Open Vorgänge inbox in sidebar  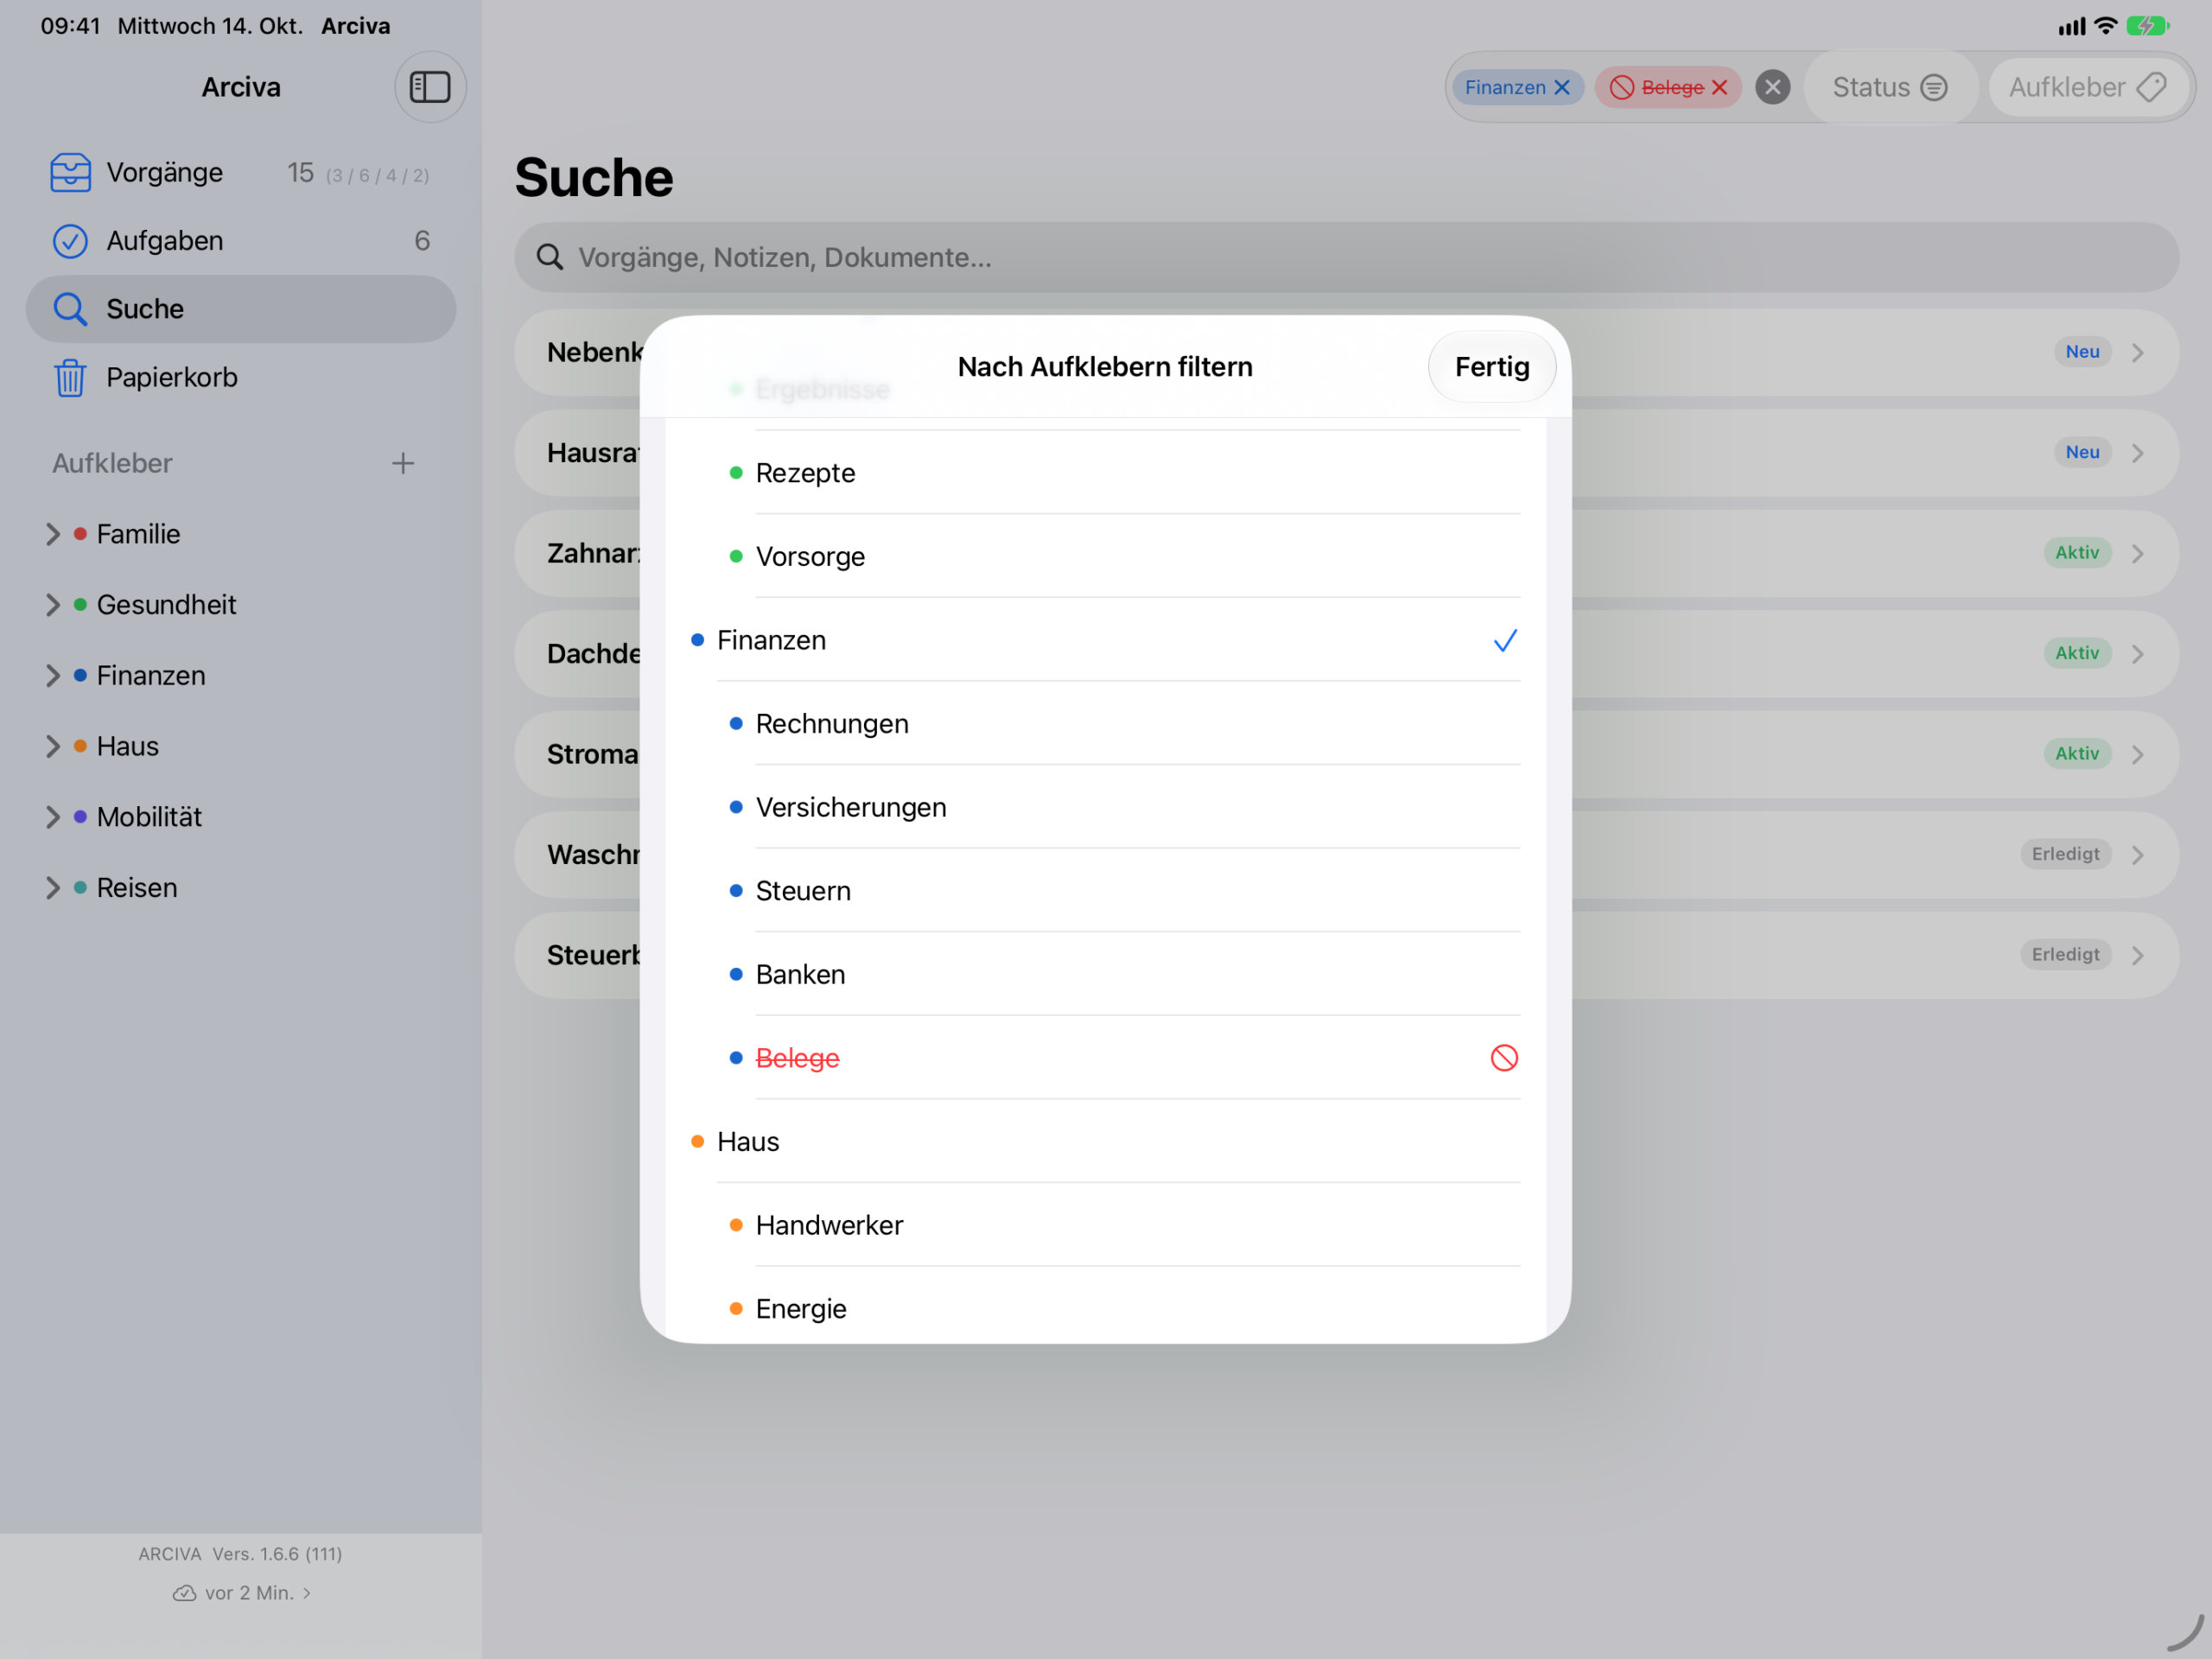click(241, 172)
